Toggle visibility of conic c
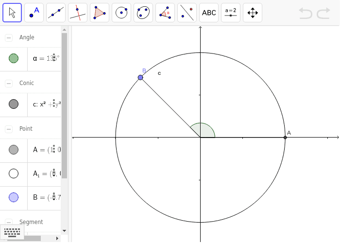This screenshot has width=340, height=243. (14, 104)
